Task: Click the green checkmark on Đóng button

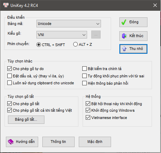Action: tap(124, 22)
